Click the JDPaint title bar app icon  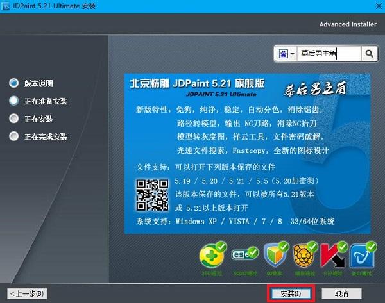pos(5,6)
